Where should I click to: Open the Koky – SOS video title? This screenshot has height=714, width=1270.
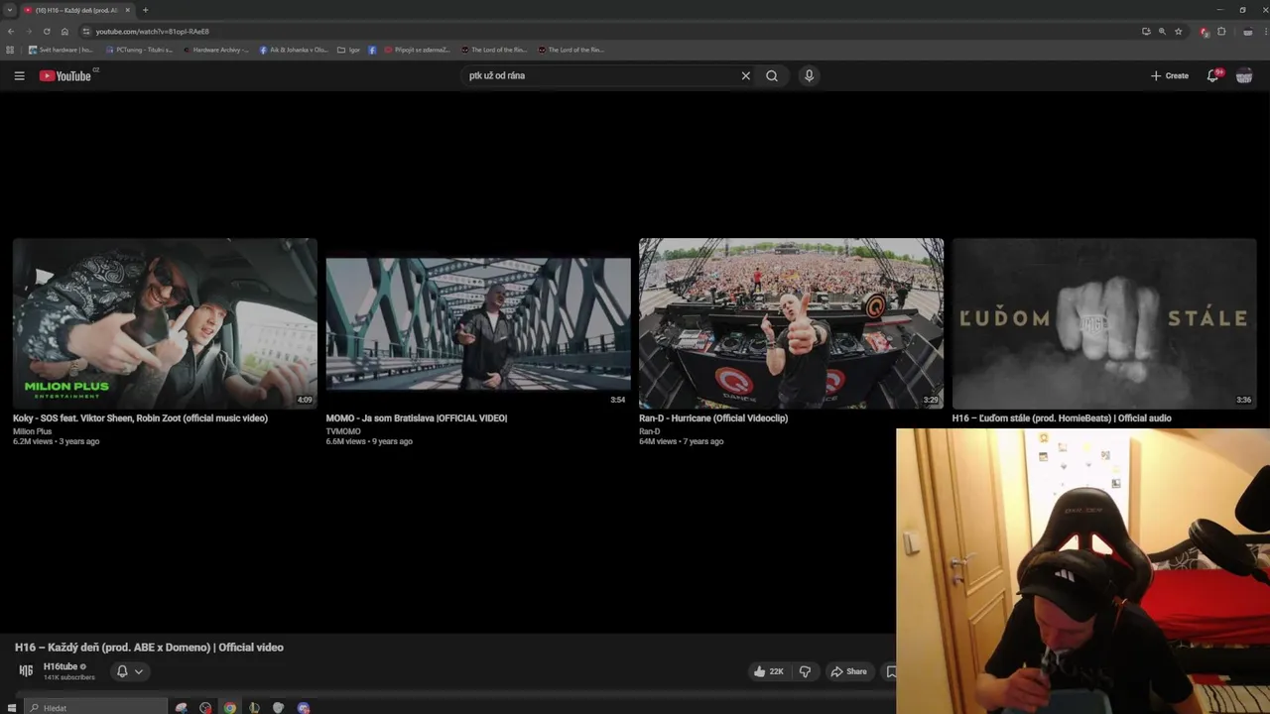140,418
